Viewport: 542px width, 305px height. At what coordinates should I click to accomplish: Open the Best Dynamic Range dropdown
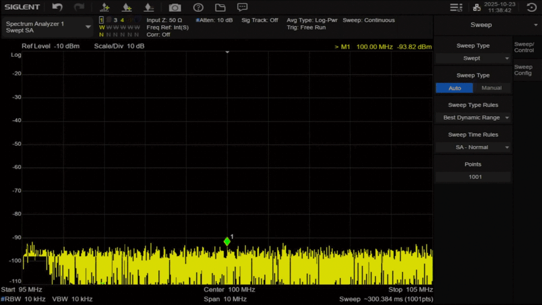click(x=473, y=118)
